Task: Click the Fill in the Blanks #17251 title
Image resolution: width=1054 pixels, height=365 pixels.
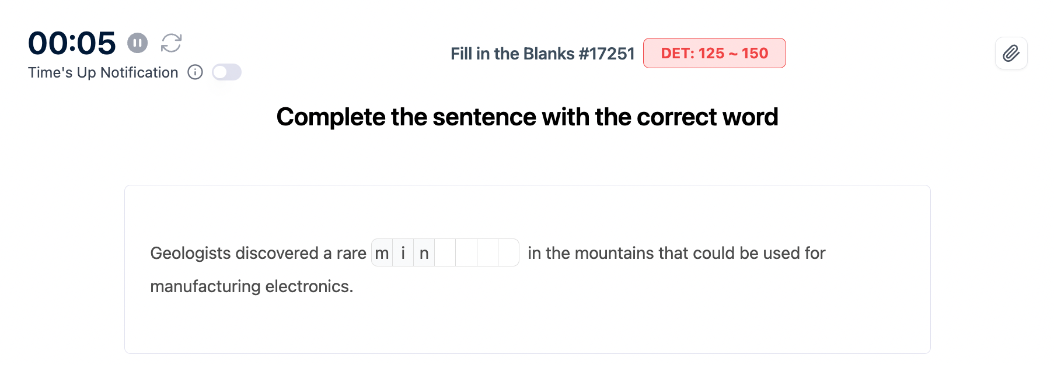Action: (542, 54)
